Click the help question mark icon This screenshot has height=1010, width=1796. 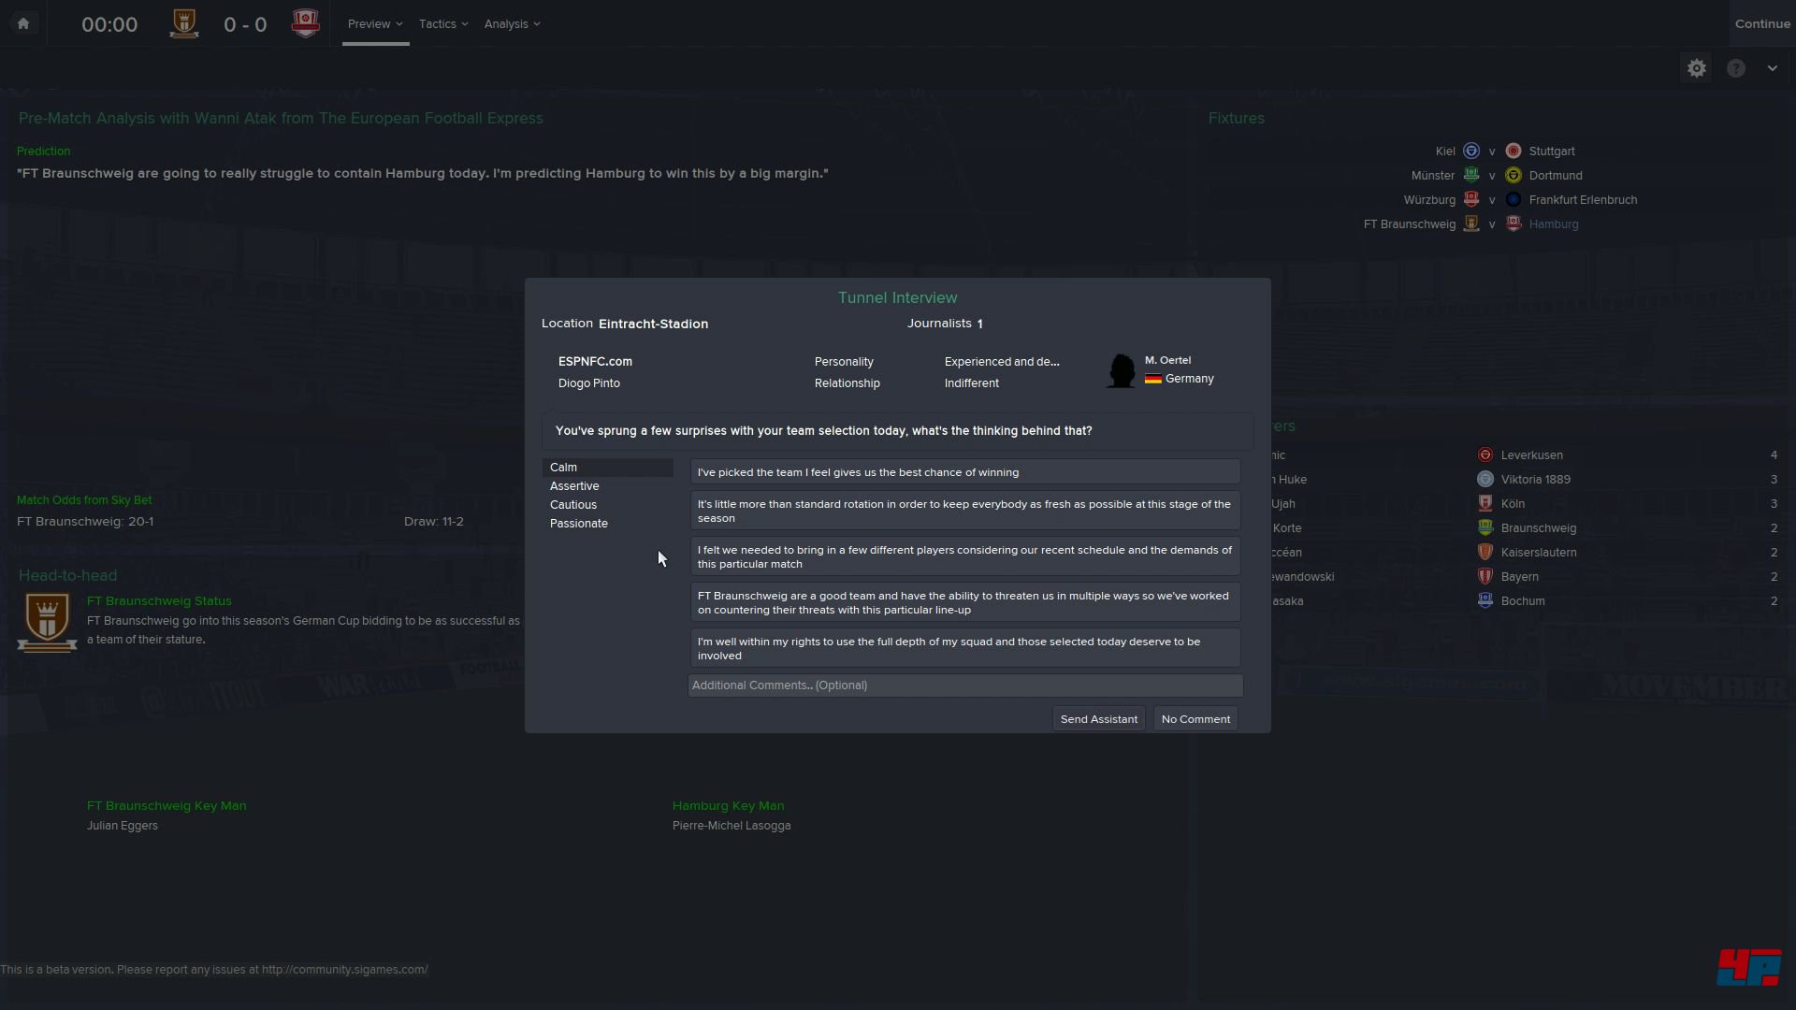point(1736,68)
